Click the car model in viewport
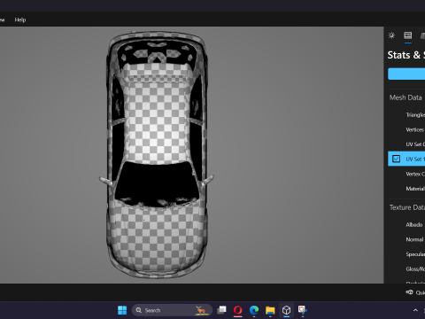 click(157, 155)
